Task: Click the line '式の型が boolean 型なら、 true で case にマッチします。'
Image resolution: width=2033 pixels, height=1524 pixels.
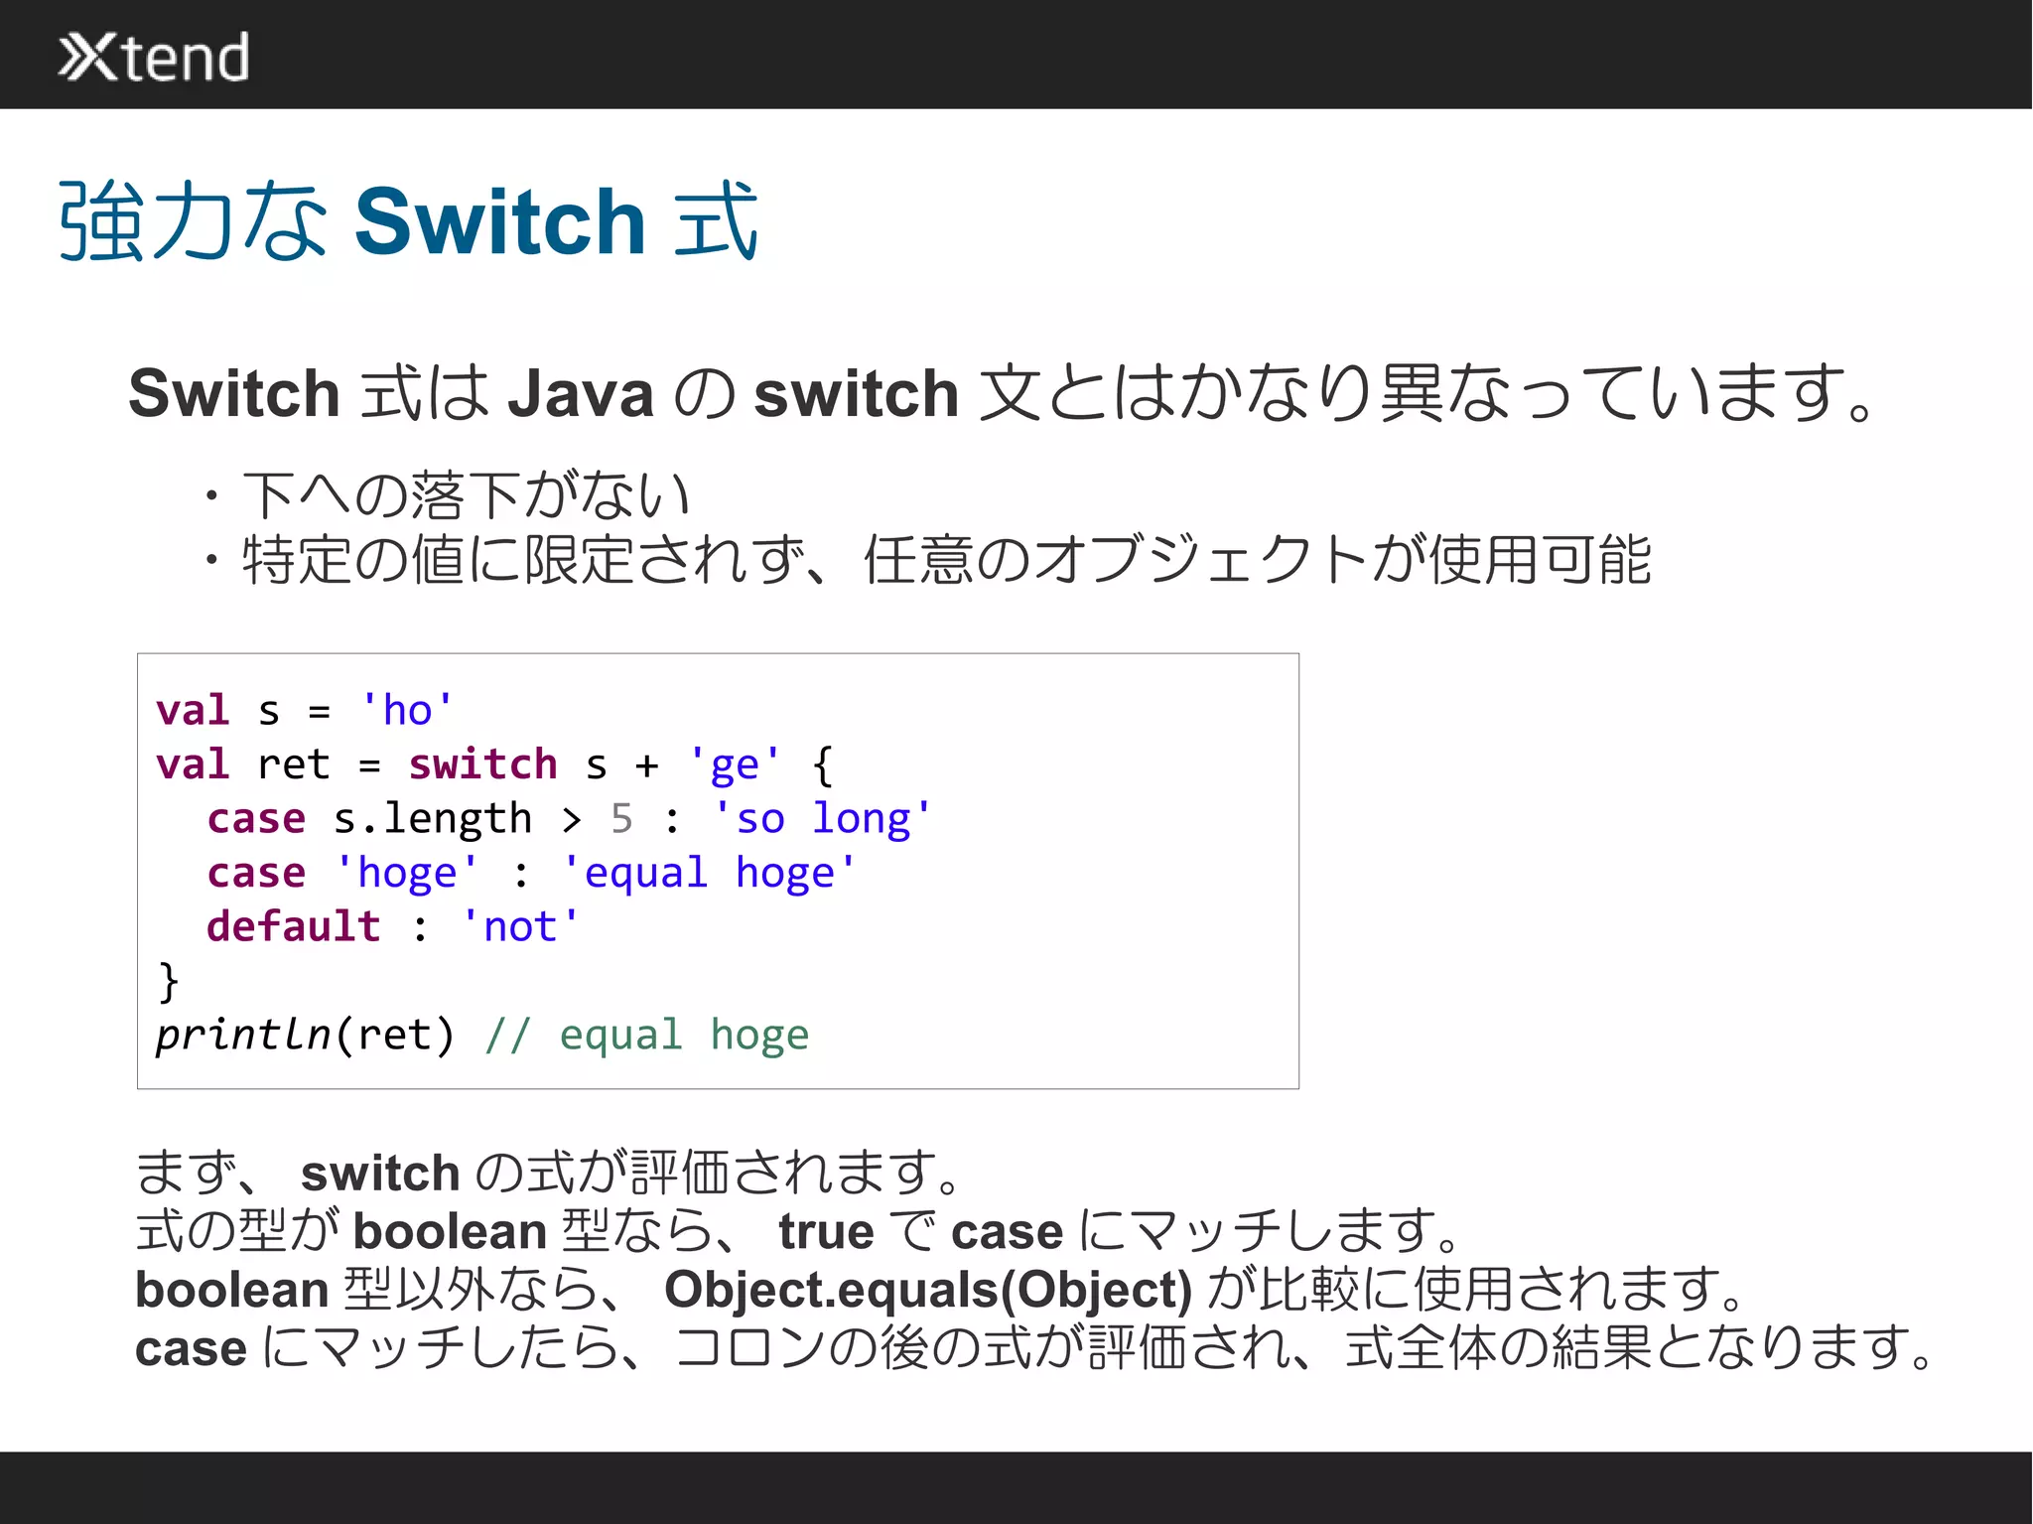Action: 798,1231
